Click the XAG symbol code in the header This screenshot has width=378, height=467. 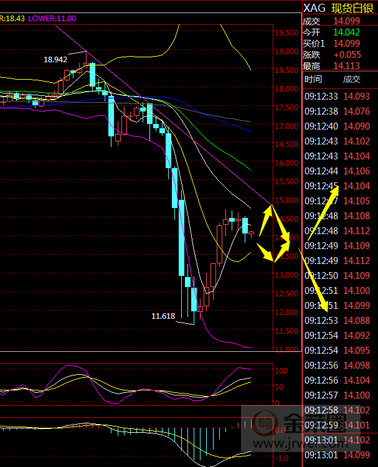(313, 8)
